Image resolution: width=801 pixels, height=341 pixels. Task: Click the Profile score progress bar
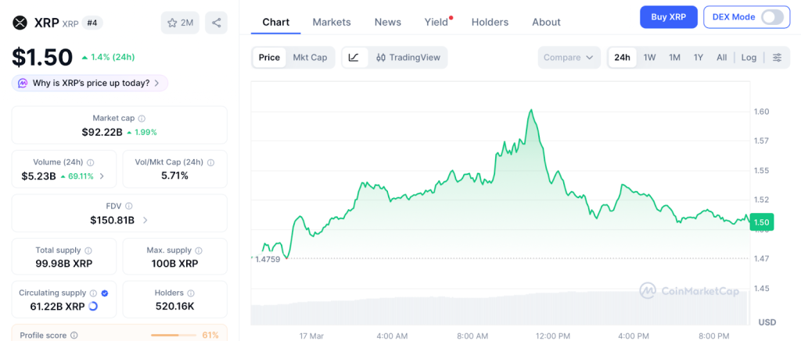pyautogui.click(x=173, y=336)
